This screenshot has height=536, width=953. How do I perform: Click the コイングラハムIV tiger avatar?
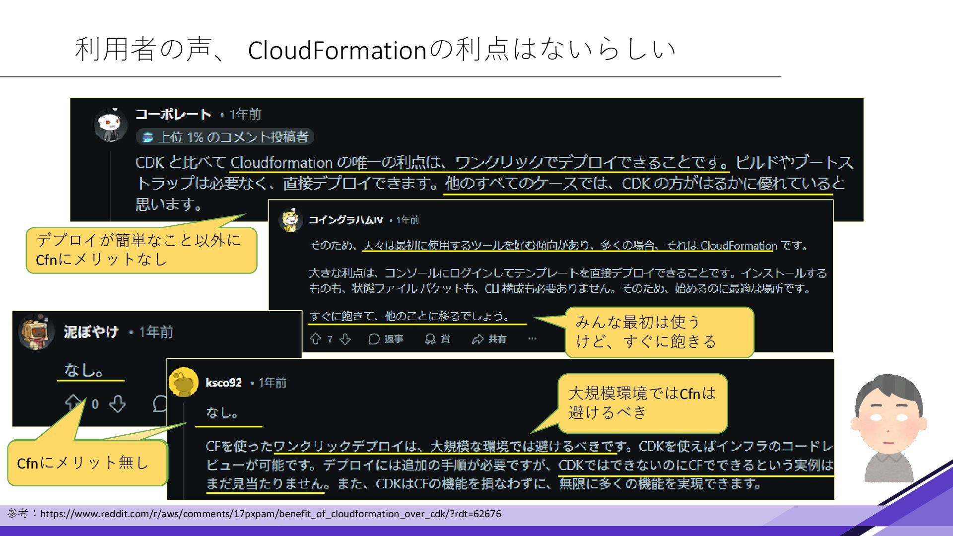[x=291, y=220]
